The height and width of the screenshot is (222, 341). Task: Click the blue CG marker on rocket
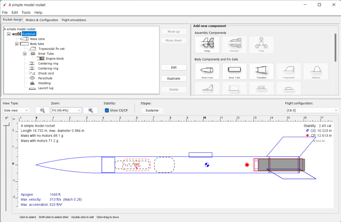pos(207,165)
